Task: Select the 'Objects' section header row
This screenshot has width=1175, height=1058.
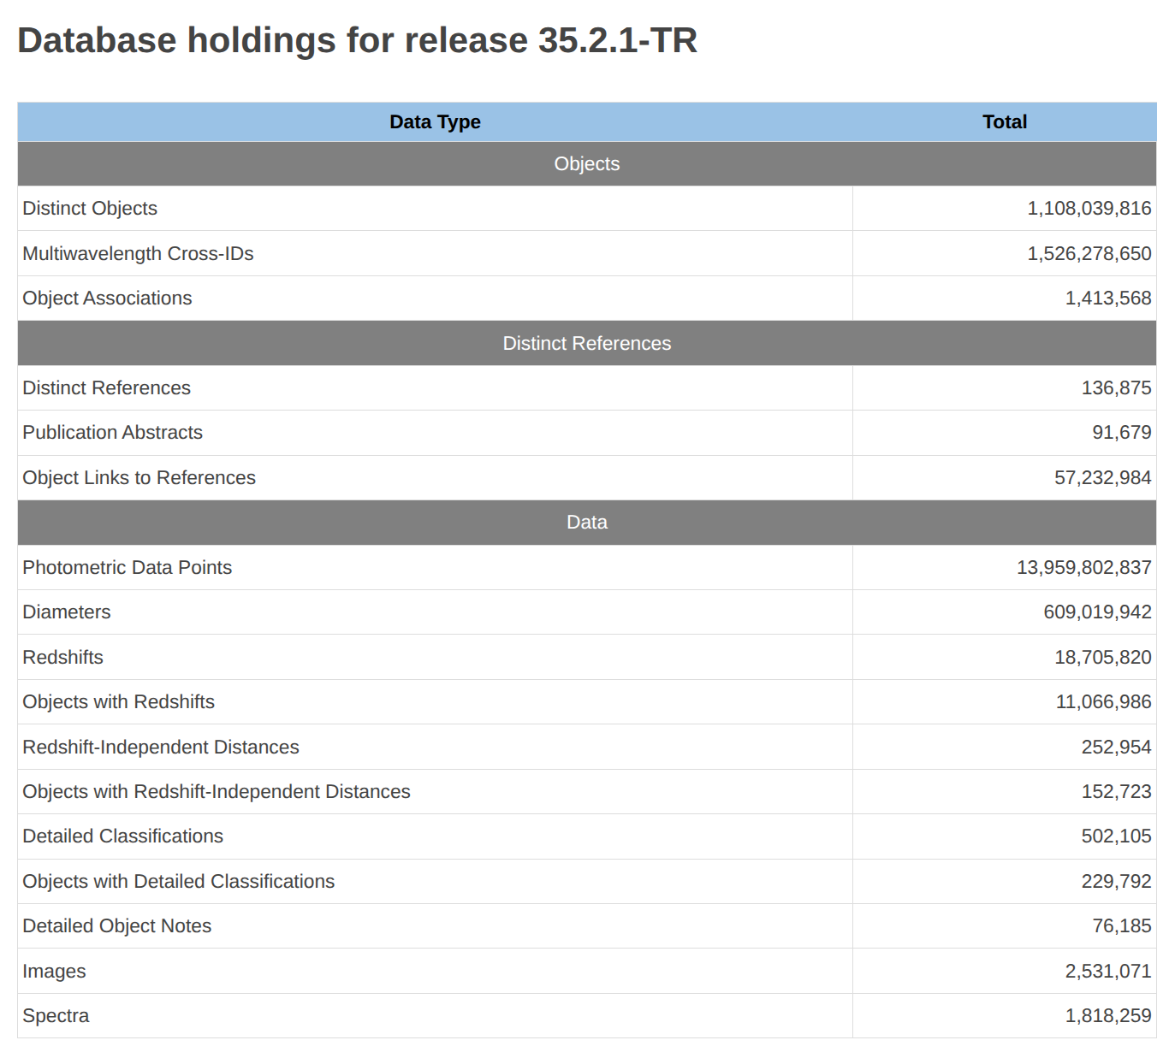Action: pyautogui.click(x=586, y=164)
